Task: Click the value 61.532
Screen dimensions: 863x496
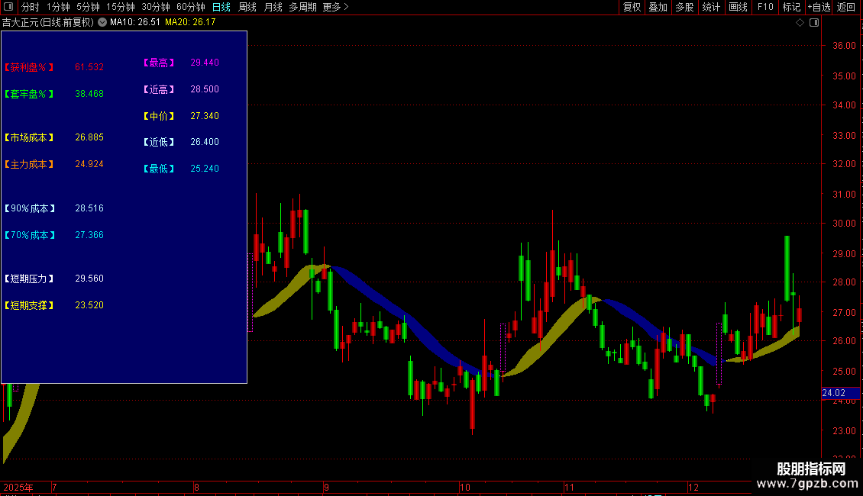Action: click(89, 67)
